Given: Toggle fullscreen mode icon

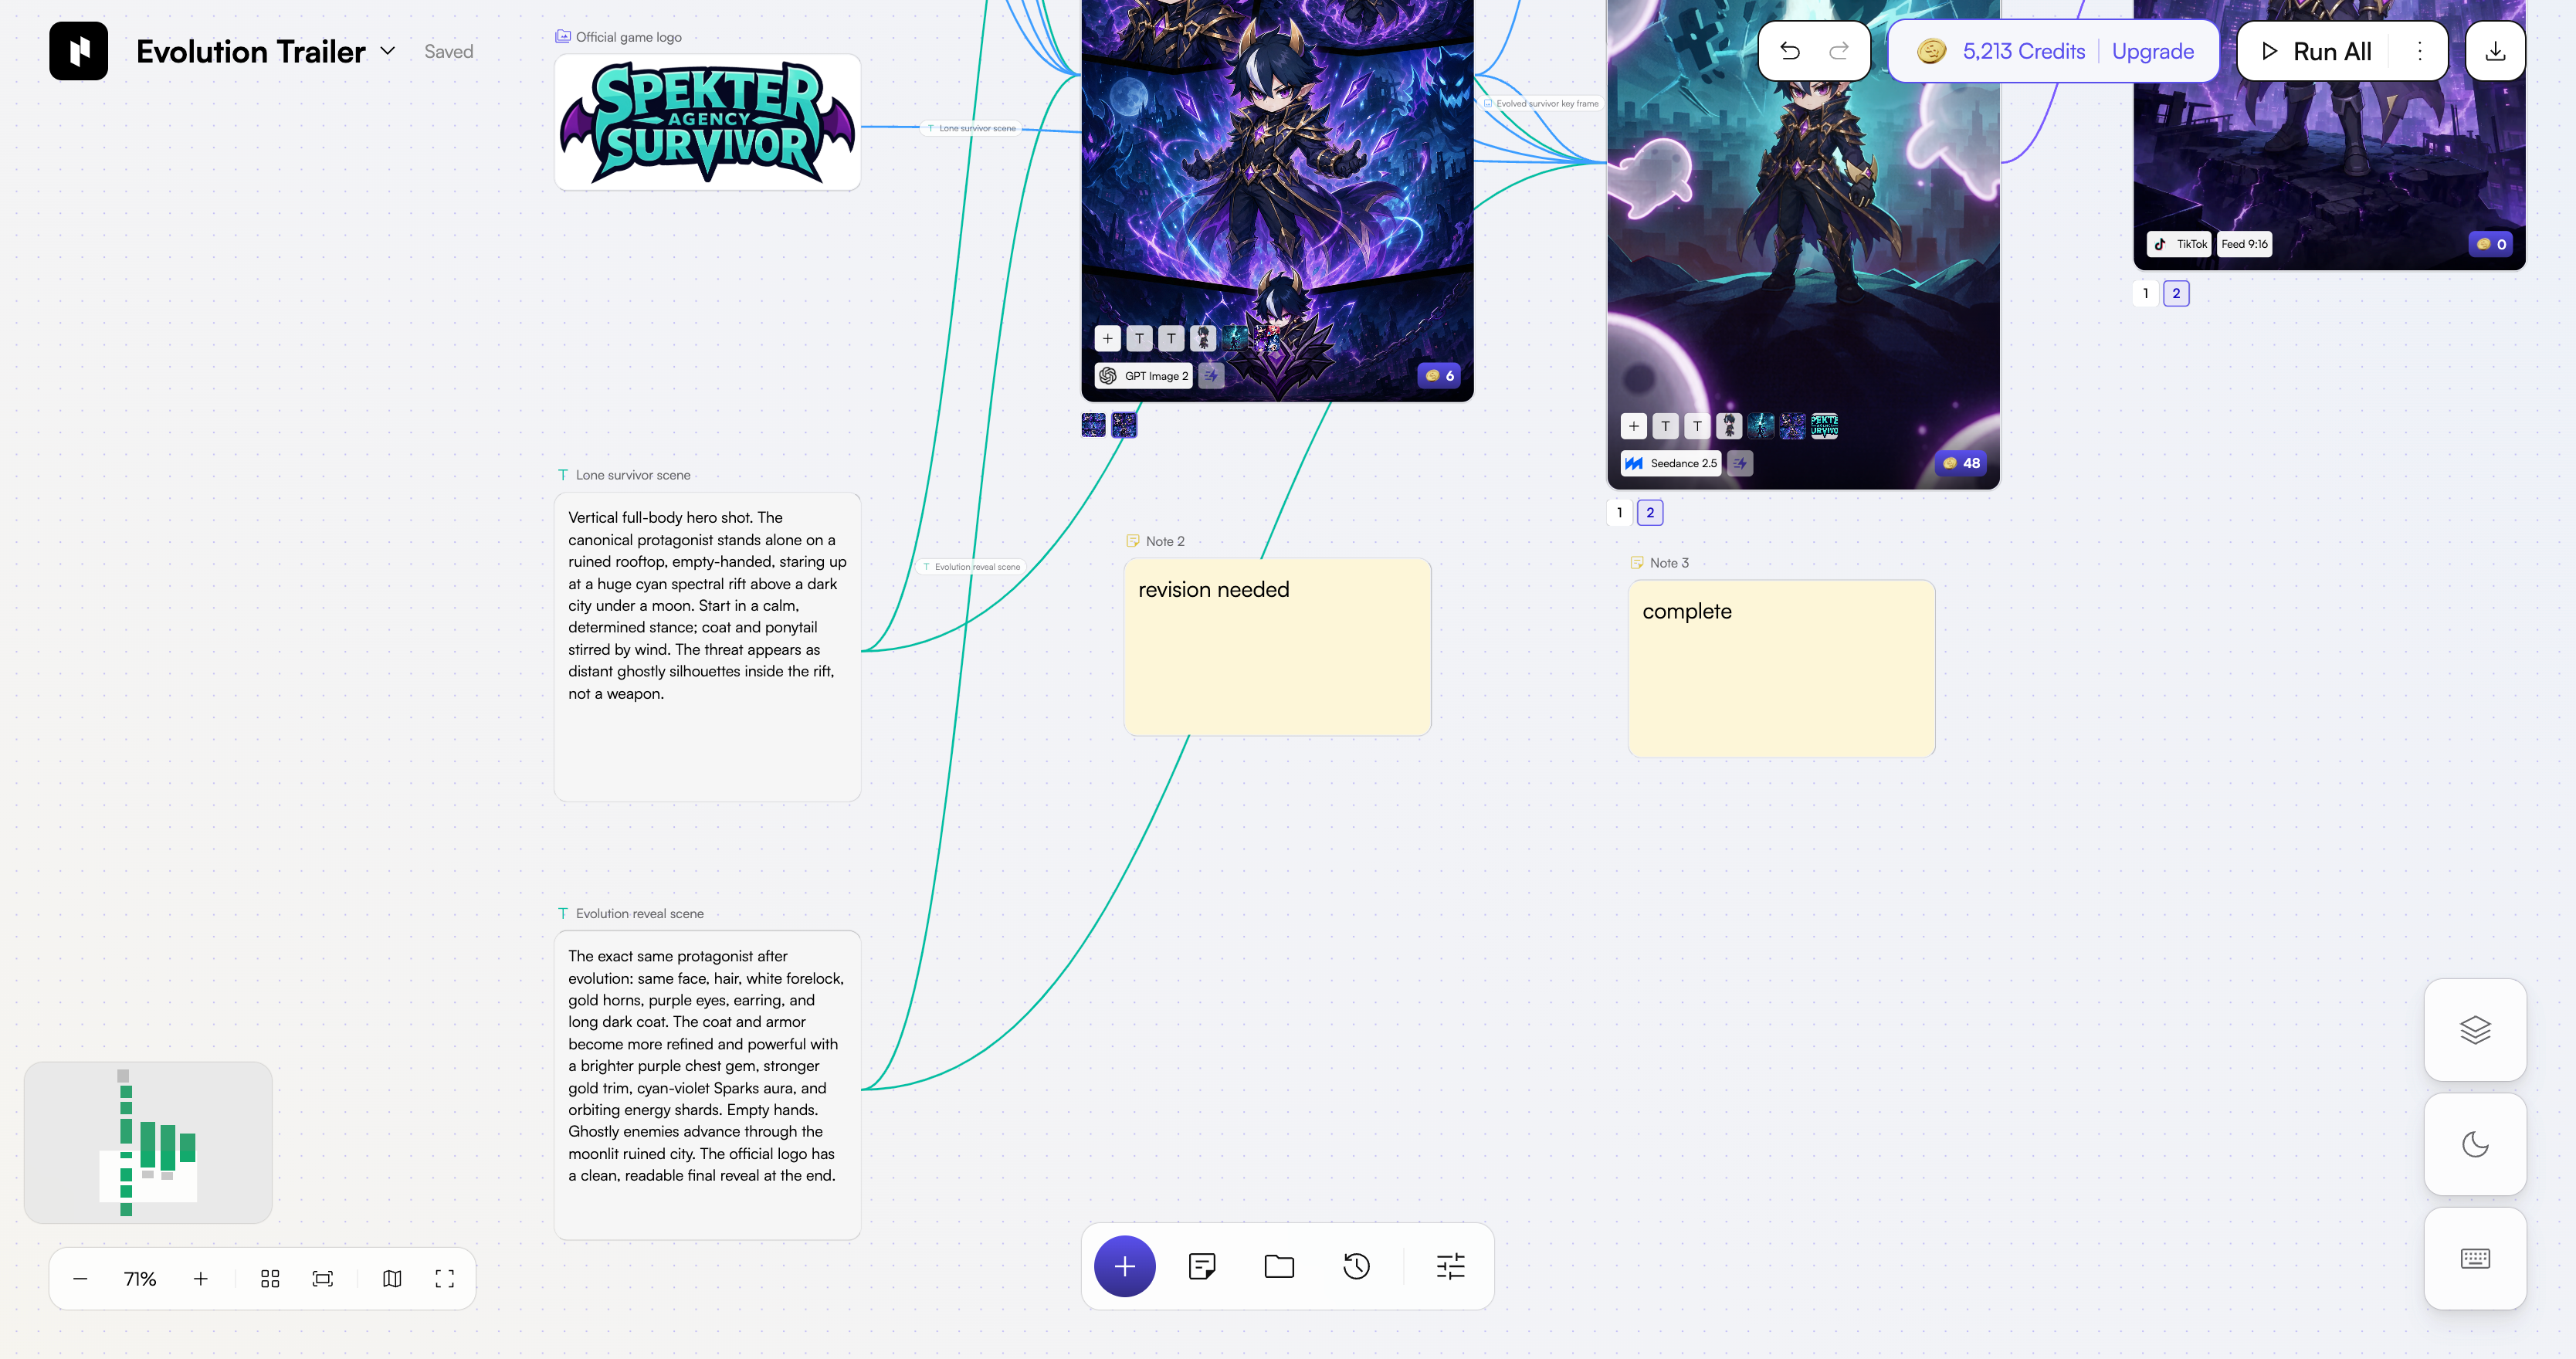Looking at the screenshot, I should click(445, 1278).
